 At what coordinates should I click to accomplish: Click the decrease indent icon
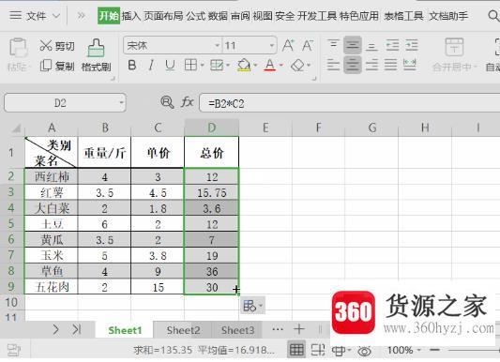tap(392, 45)
